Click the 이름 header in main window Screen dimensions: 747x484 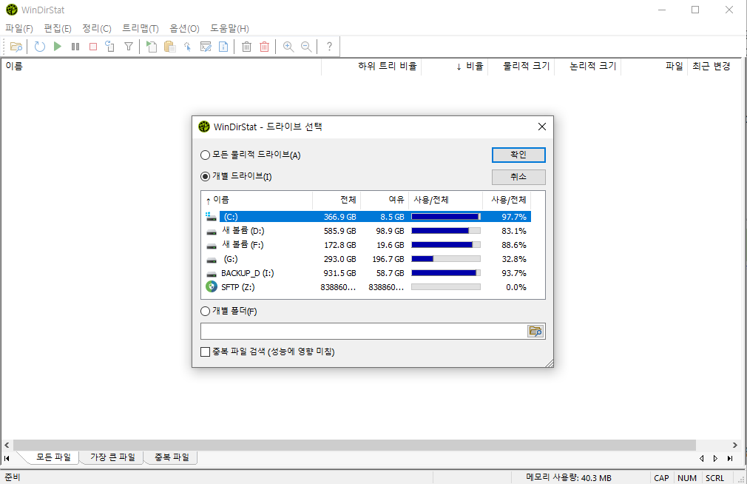click(161, 67)
